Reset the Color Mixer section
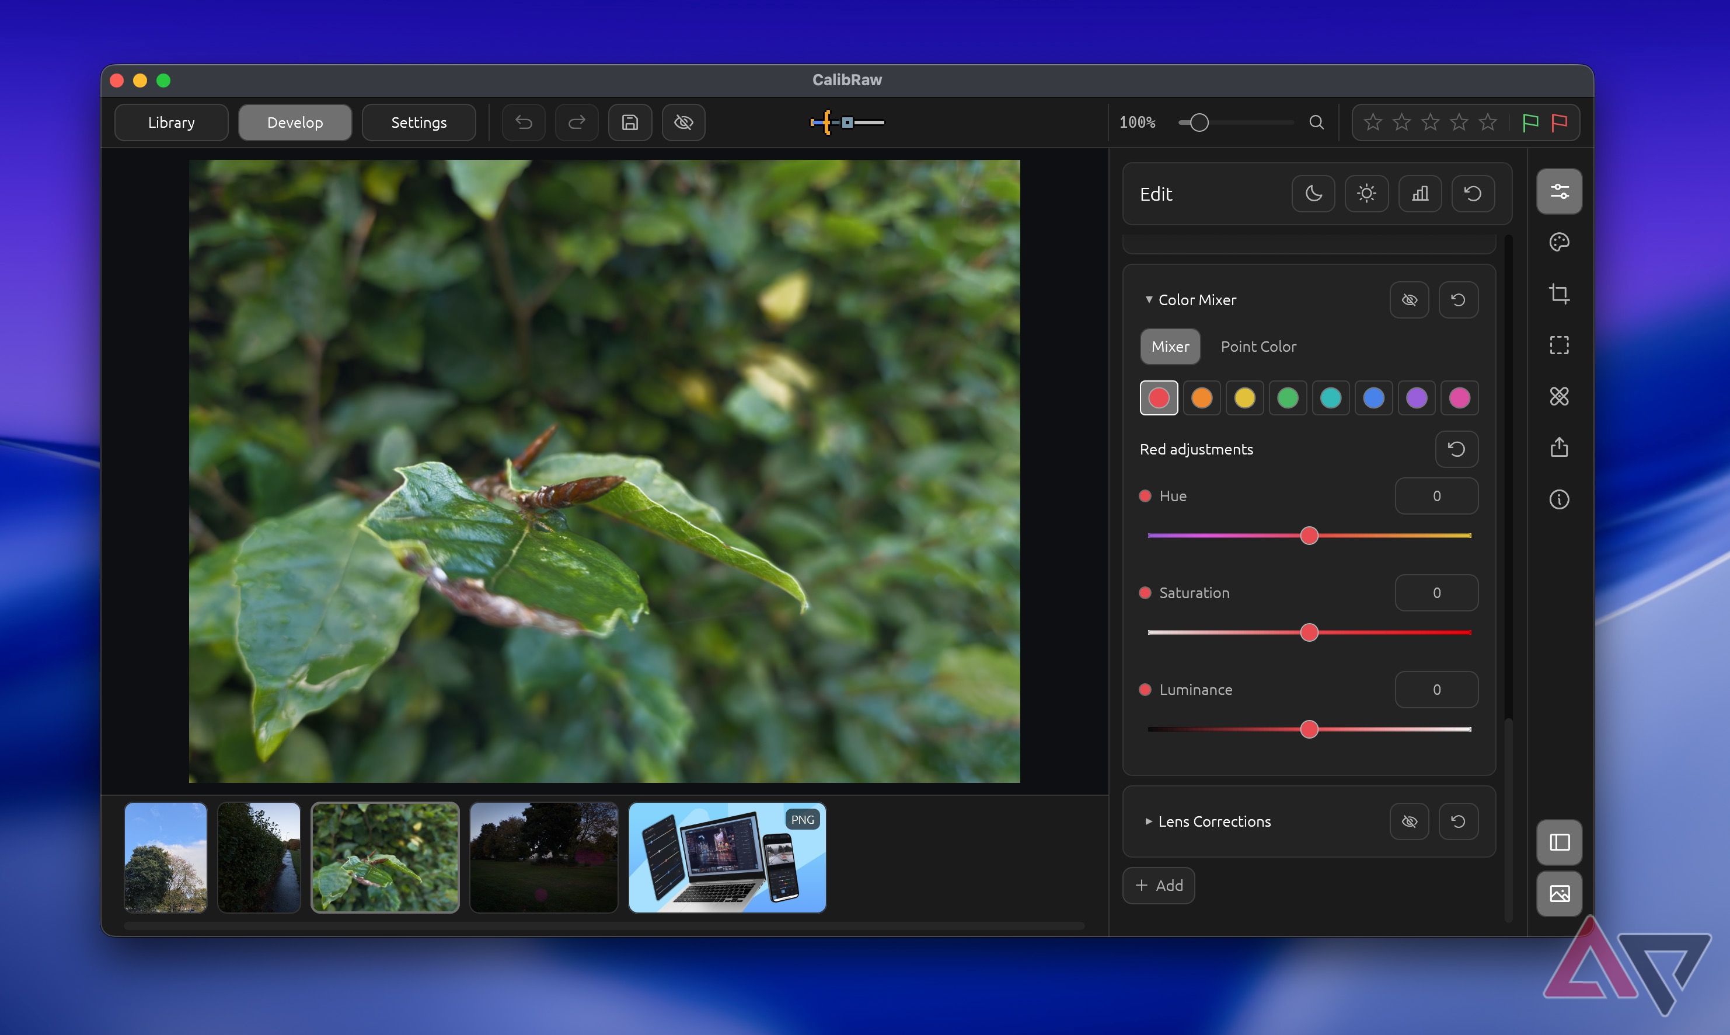 (1458, 300)
